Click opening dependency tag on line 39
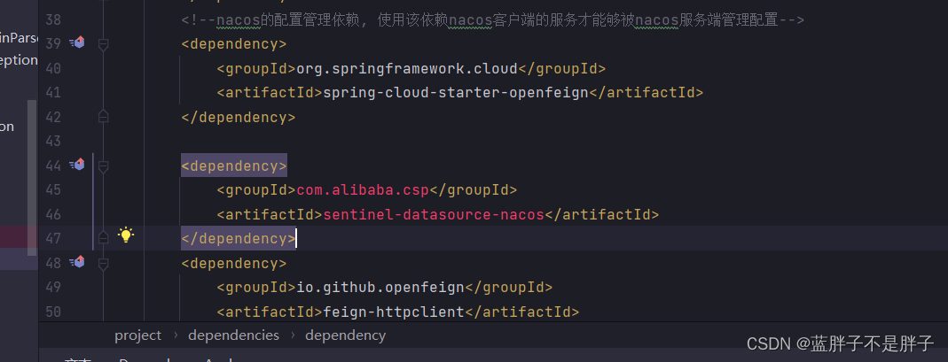This screenshot has width=948, height=362. click(234, 44)
